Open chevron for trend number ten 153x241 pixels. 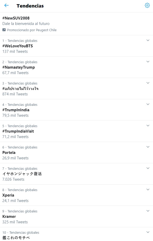(148, 232)
